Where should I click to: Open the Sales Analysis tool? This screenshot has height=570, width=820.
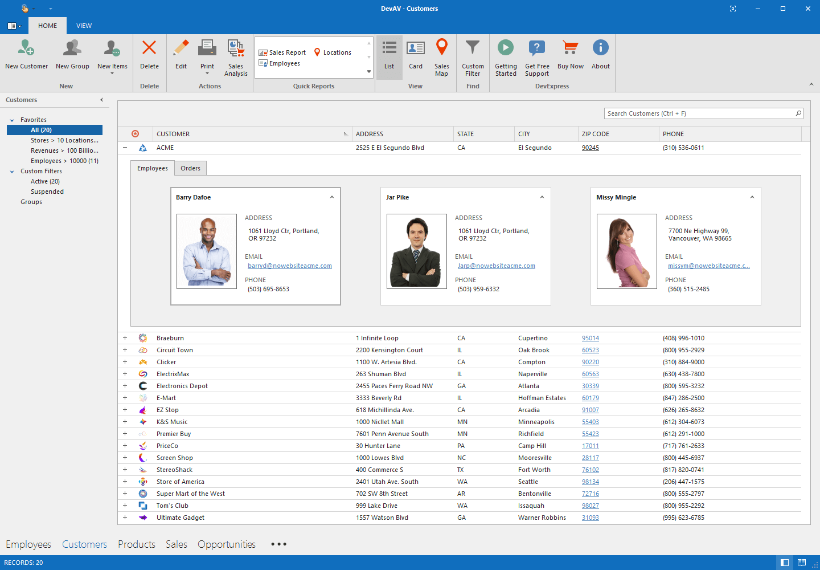(236, 48)
